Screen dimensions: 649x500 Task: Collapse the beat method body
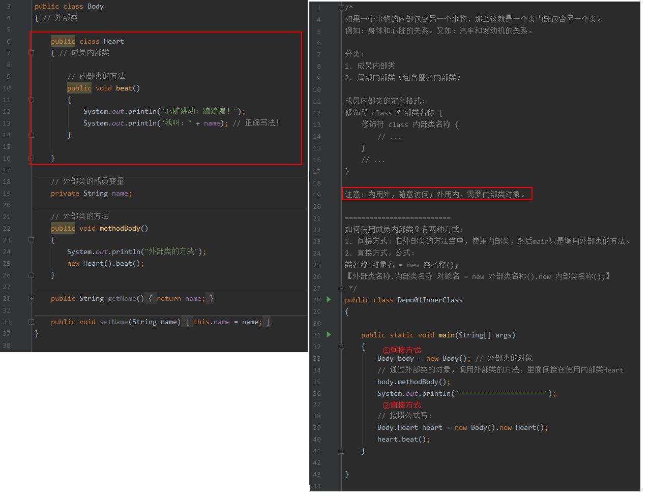[x=32, y=100]
